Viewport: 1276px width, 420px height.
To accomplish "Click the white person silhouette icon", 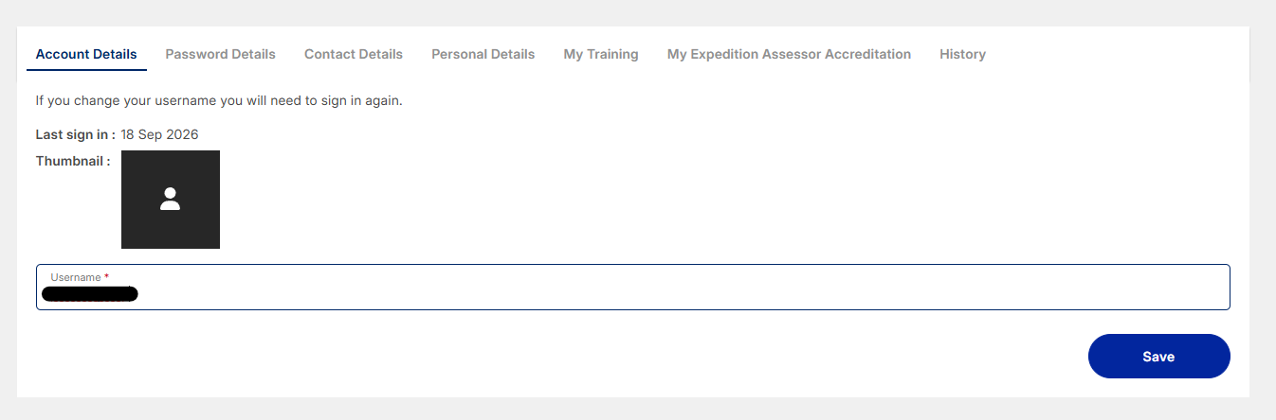I will tap(171, 199).
